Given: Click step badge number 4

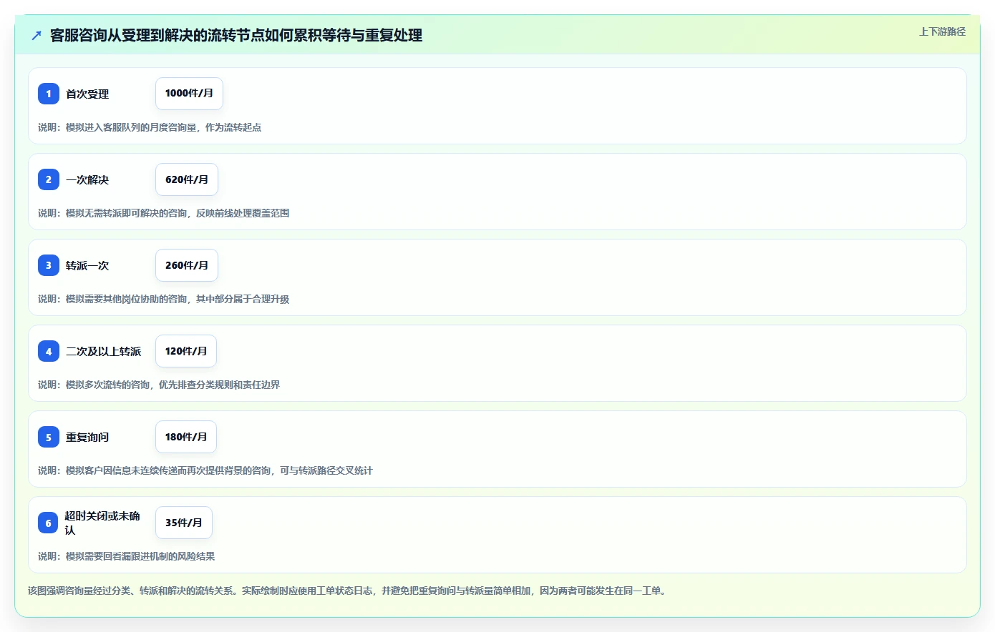Looking at the screenshot, I should tap(49, 351).
